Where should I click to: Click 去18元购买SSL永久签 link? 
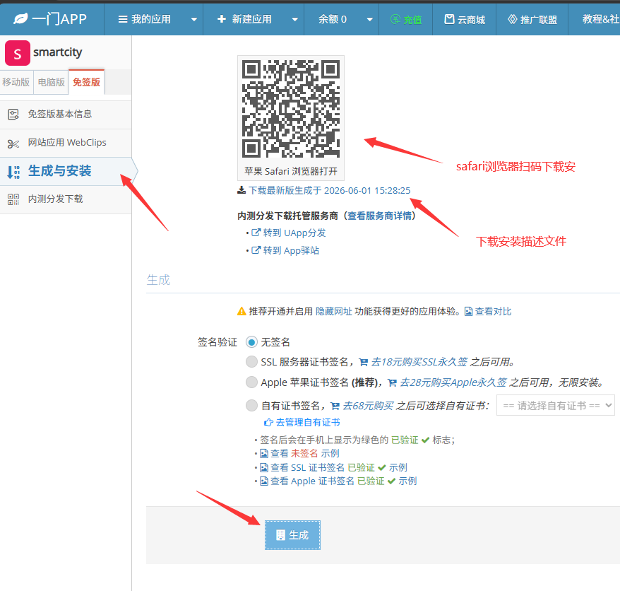(x=419, y=362)
